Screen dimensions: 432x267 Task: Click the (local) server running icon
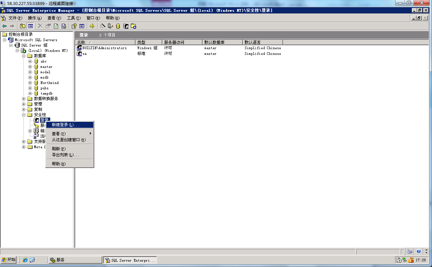pyautogui.click(x=23, y=51)
